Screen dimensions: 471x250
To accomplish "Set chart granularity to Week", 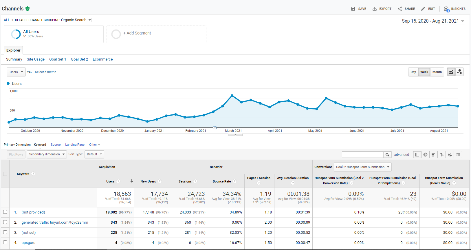I will (x=424, y=72).
